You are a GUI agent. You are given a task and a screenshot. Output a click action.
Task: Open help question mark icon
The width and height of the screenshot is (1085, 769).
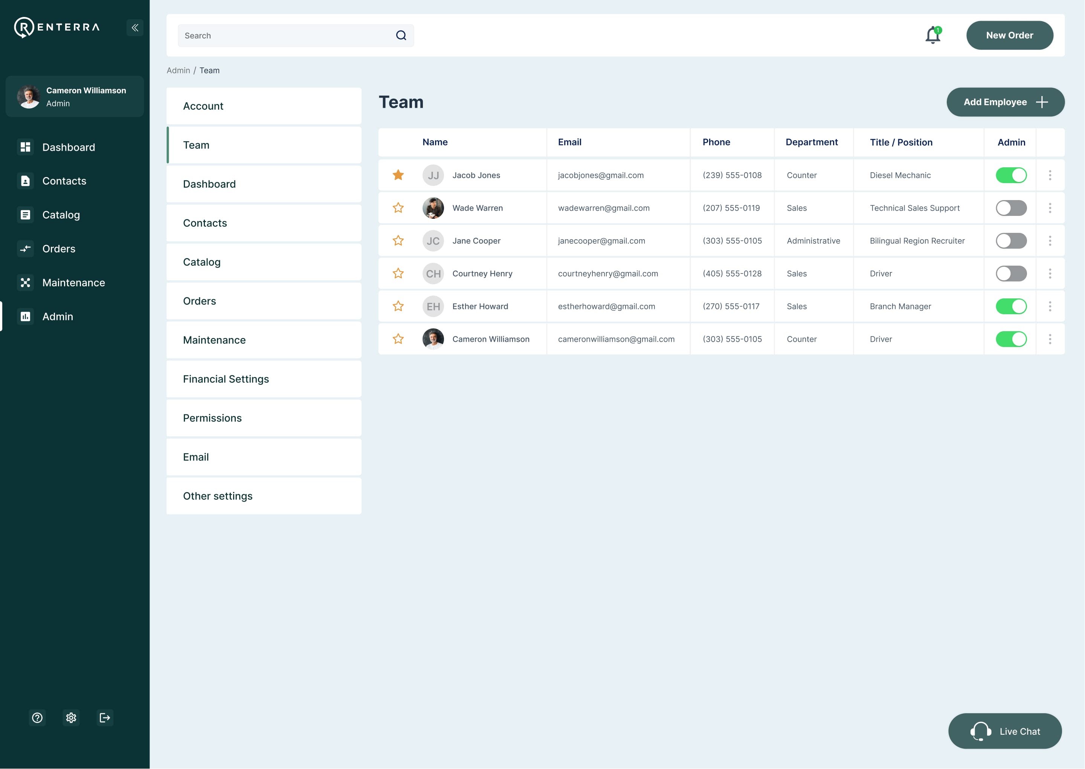coord(37,718)
